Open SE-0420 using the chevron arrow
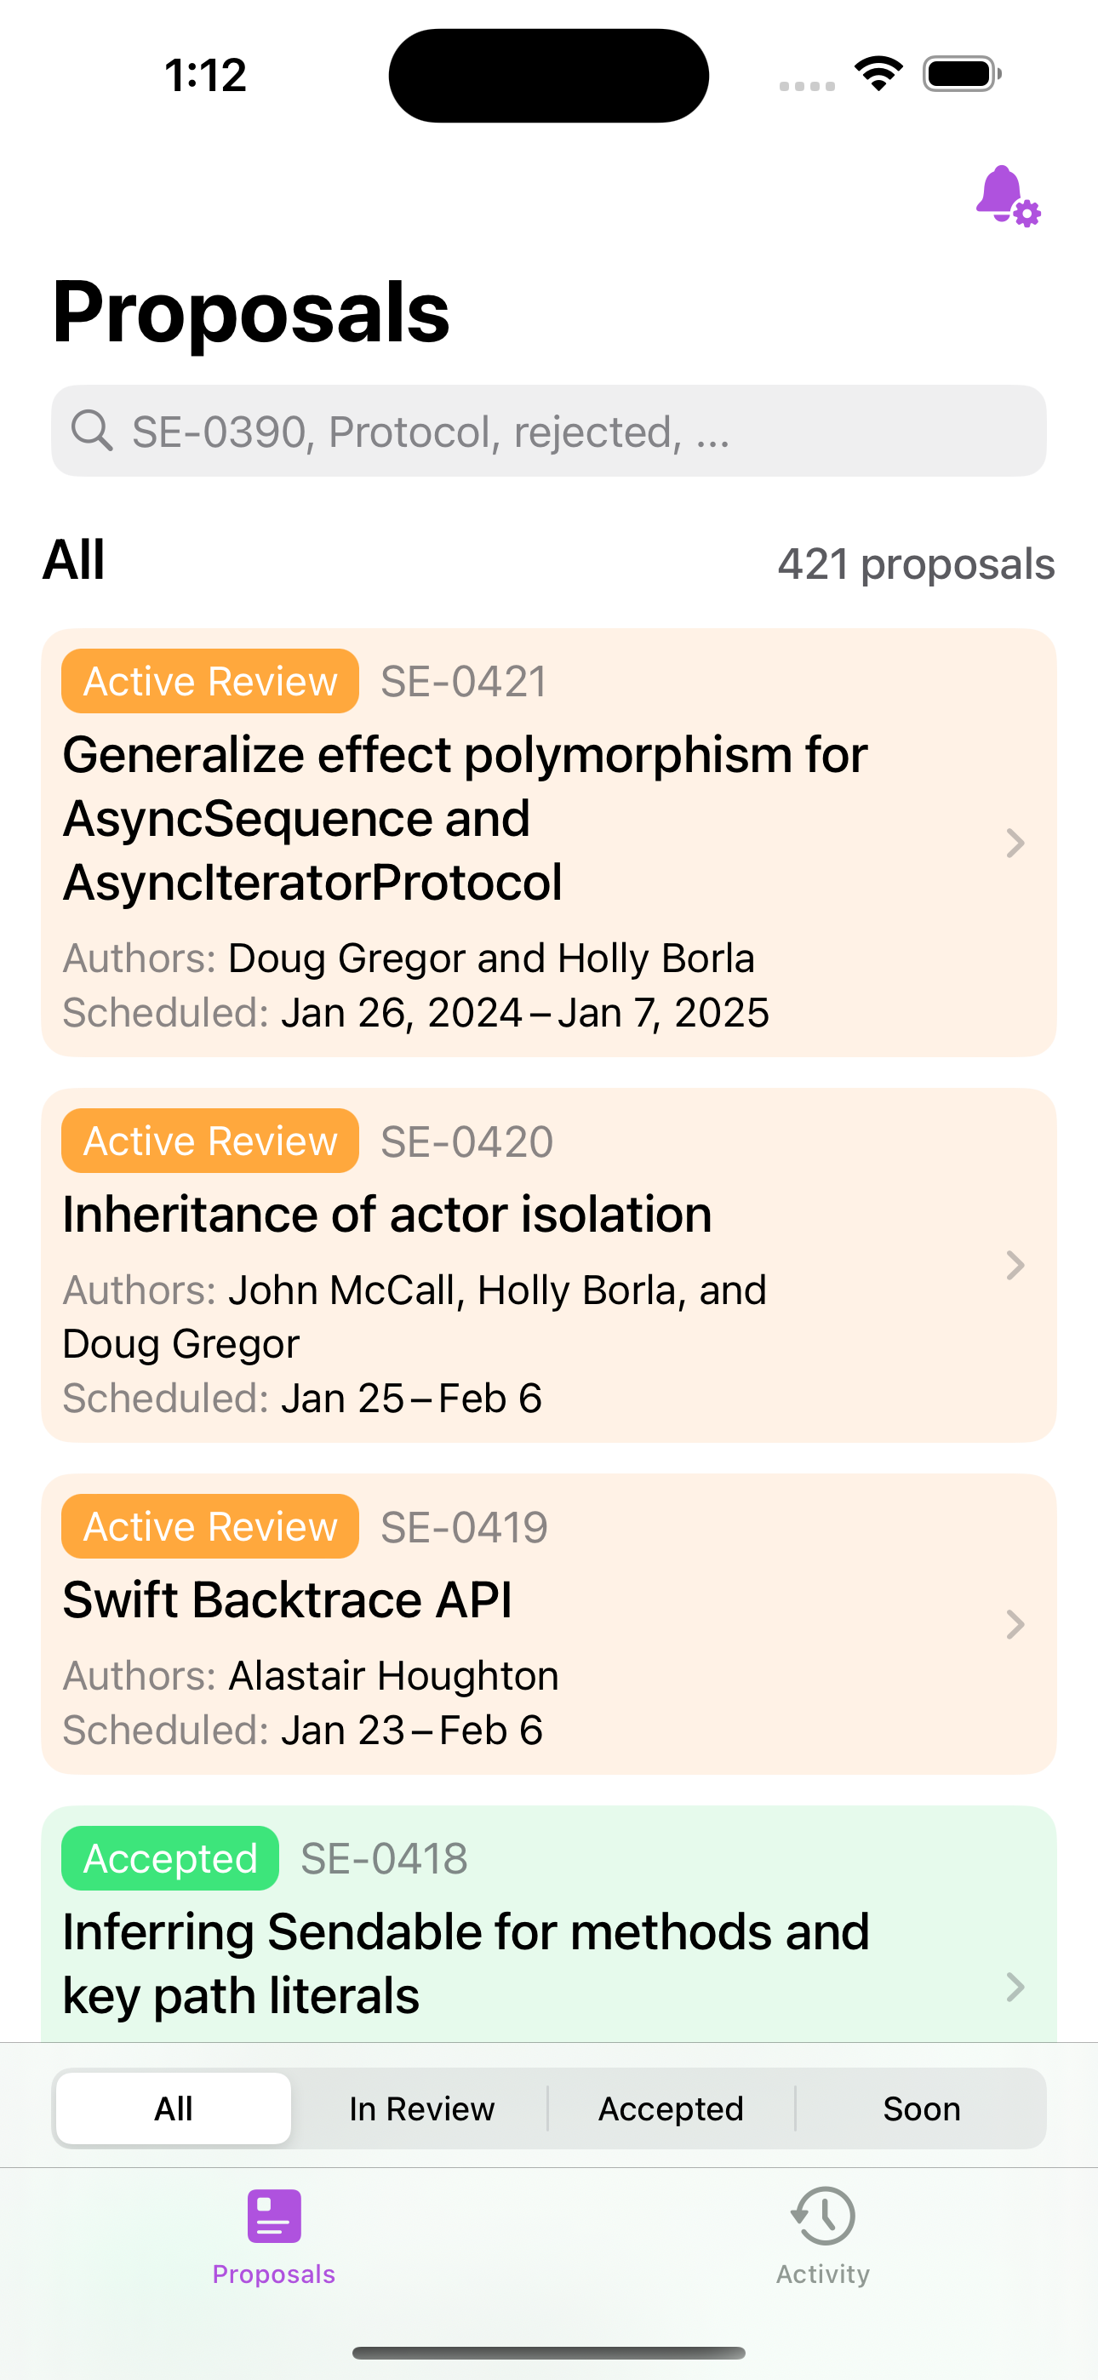This screenshot has height=2380, width=1098. pyautogui.click(x=1015, y=1265)
